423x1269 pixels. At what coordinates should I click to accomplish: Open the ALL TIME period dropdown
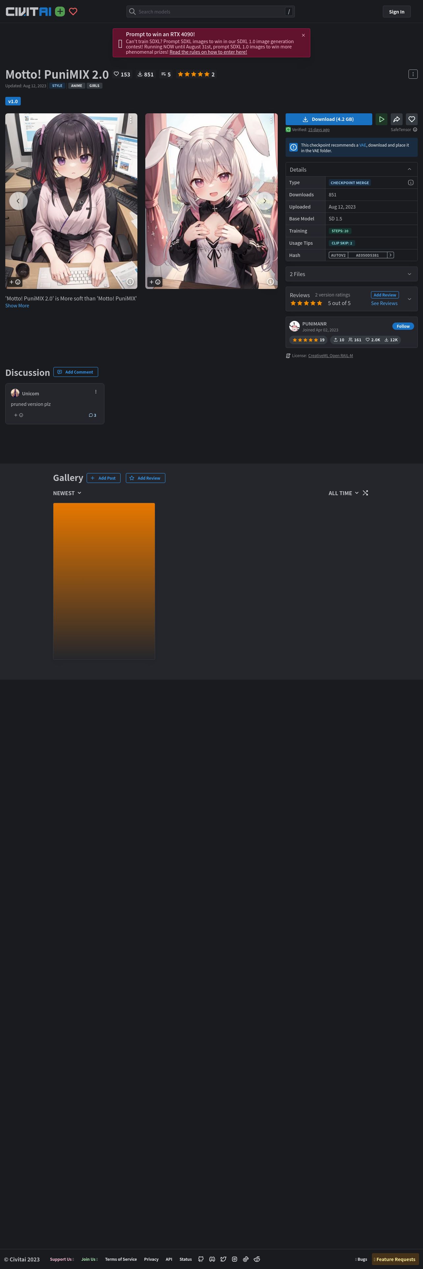click(x=344, y=493)
